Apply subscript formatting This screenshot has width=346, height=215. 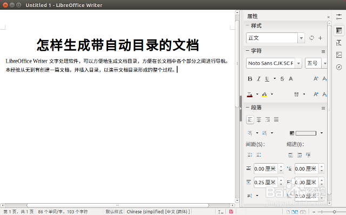(324, 95)
